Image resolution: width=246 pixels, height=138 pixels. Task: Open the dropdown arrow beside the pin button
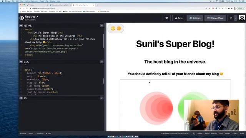click(x=236, y=18)
